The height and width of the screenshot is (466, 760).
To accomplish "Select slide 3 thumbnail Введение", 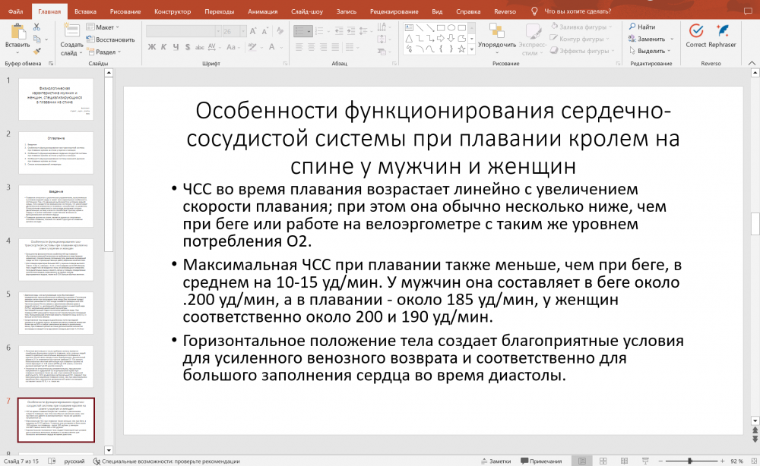I will click(x=55, y=206).
